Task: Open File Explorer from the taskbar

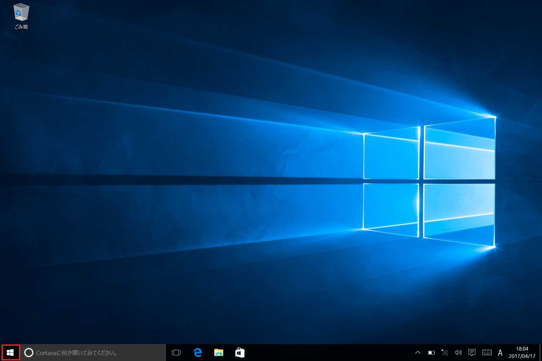Action: click(219, 353)
